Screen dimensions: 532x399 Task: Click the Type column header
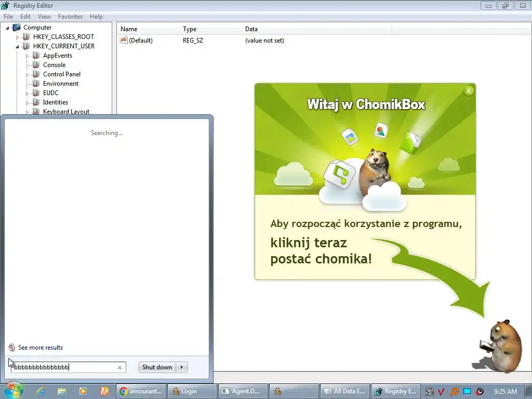pos(211,29)
